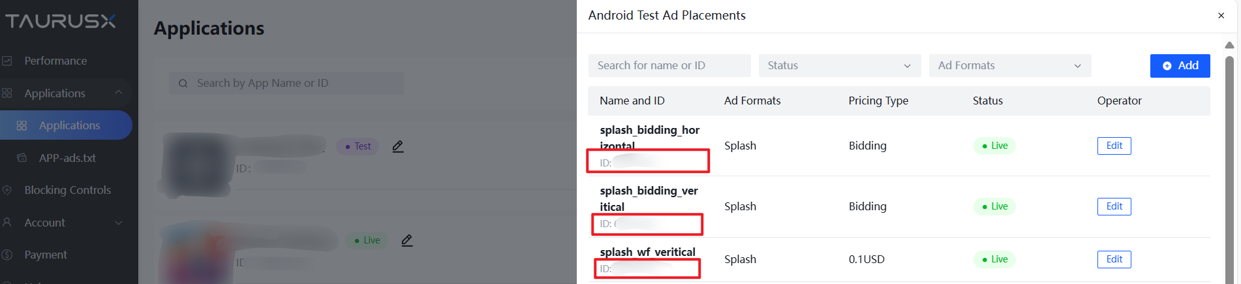Edit the splash_wf_veritical placement
Image resolution: width=1241 pixels, height=284 pixels.
(x=1114, y=259)
